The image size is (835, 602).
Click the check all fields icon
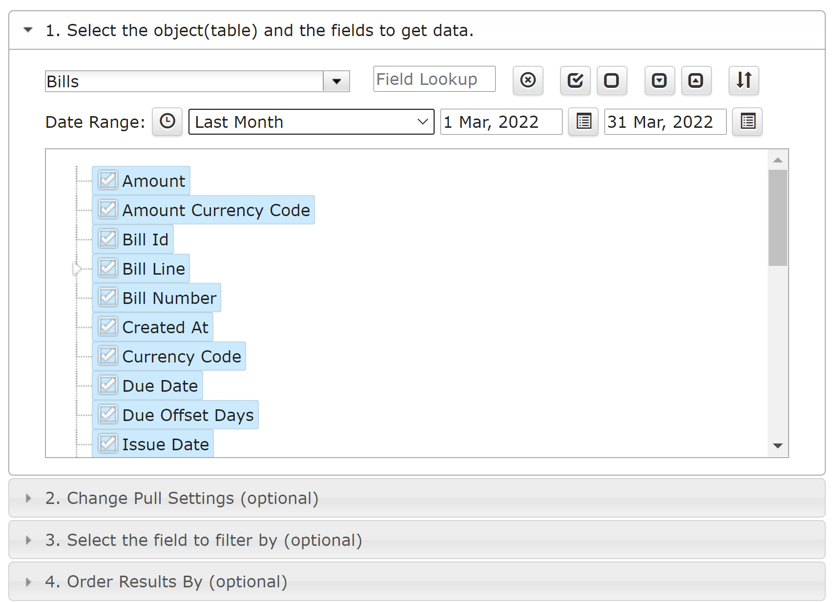575,80
